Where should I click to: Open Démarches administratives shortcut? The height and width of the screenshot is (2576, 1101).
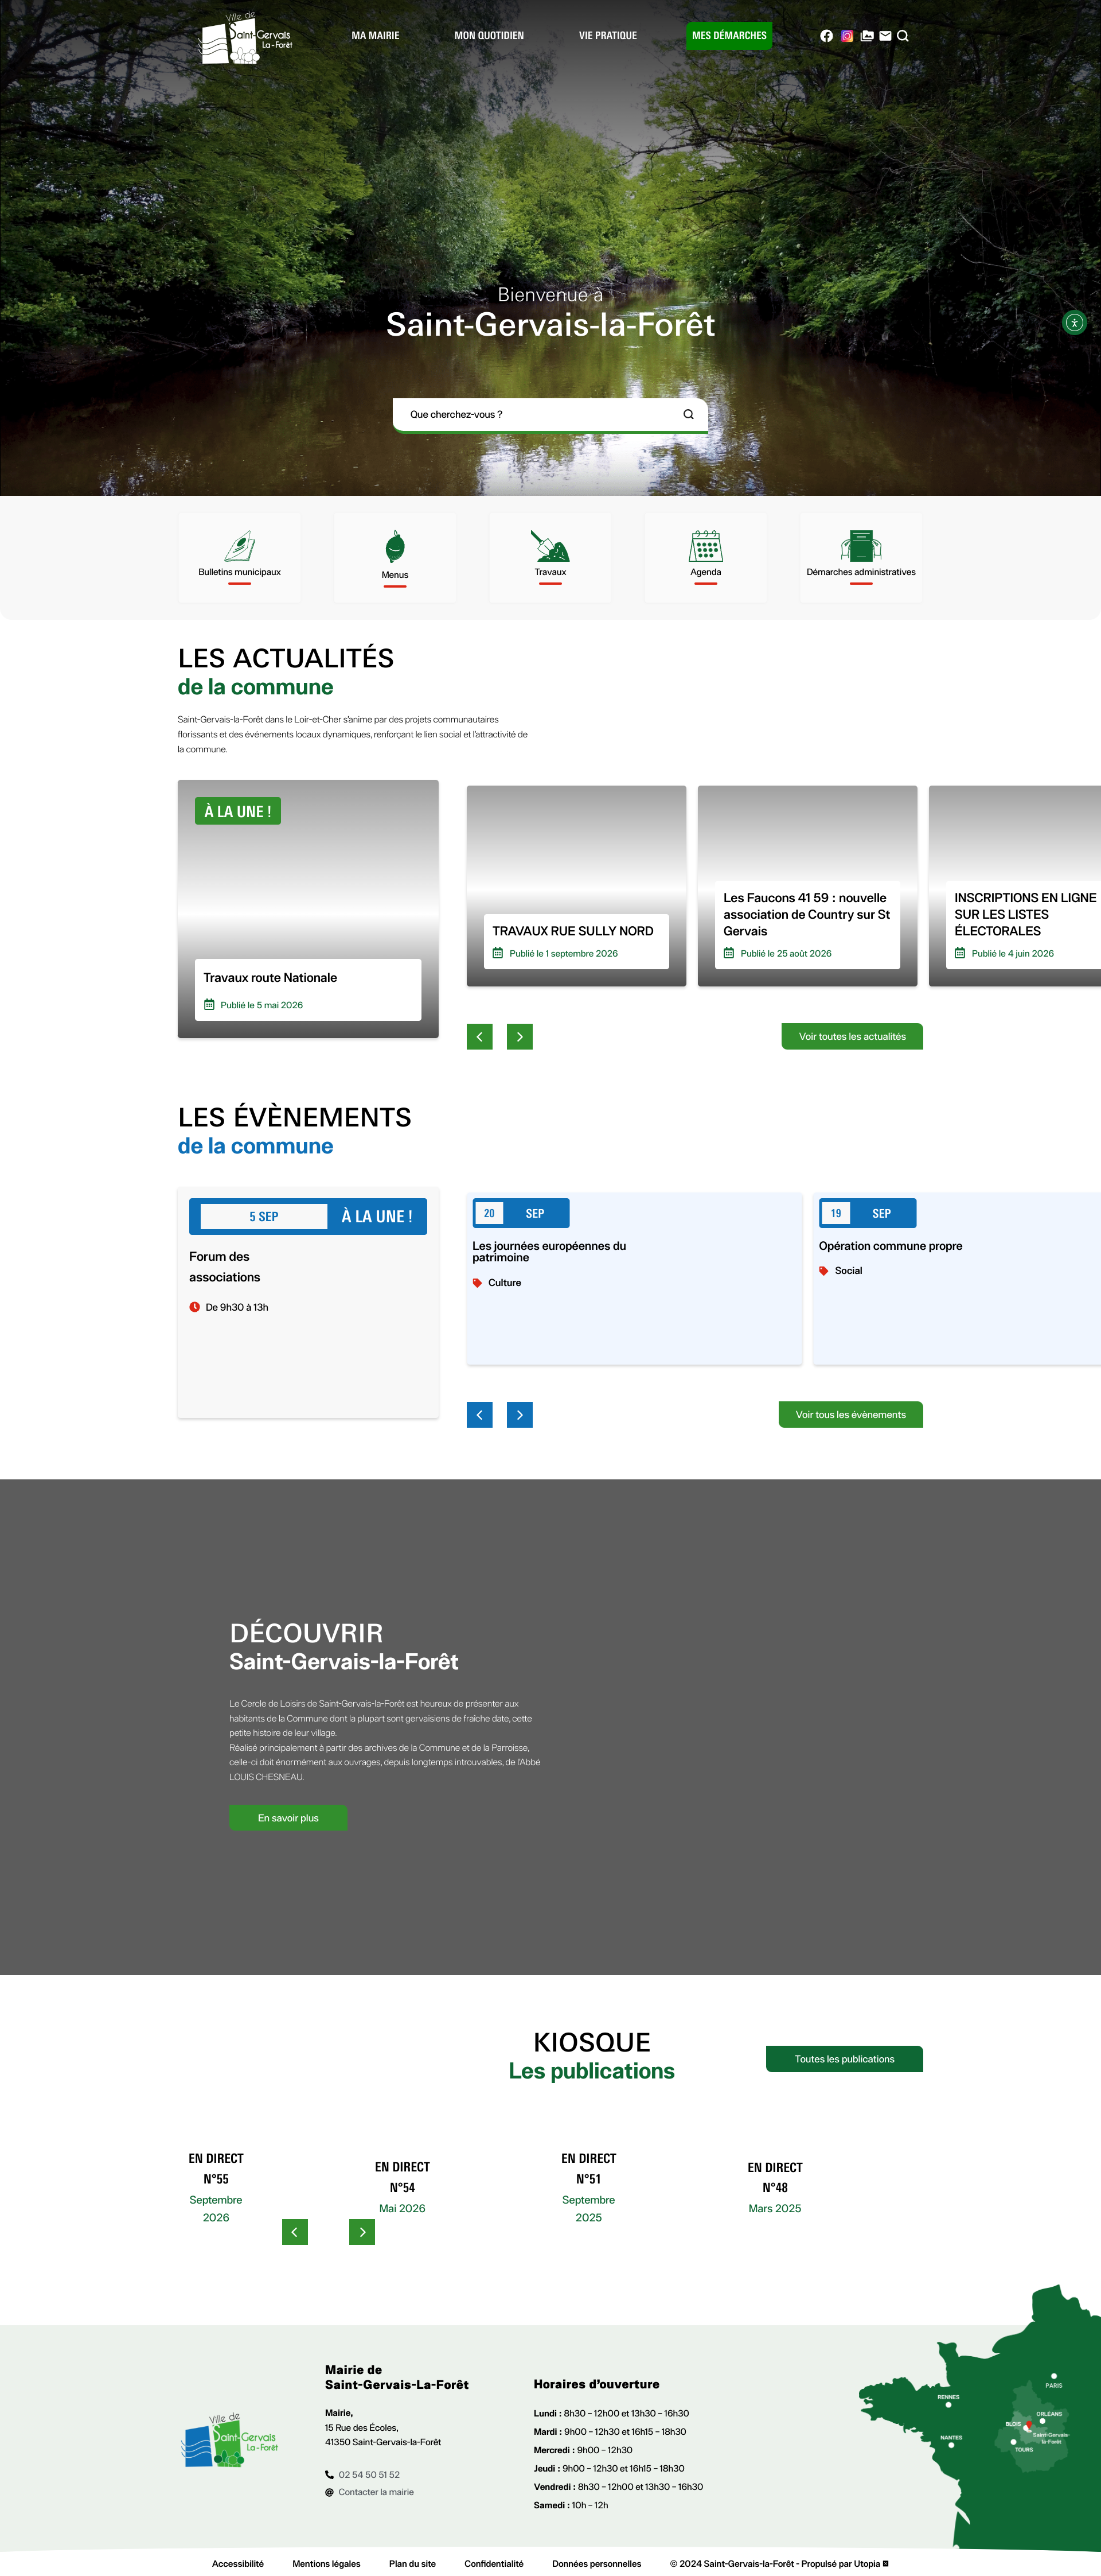(x=861, y=558)
